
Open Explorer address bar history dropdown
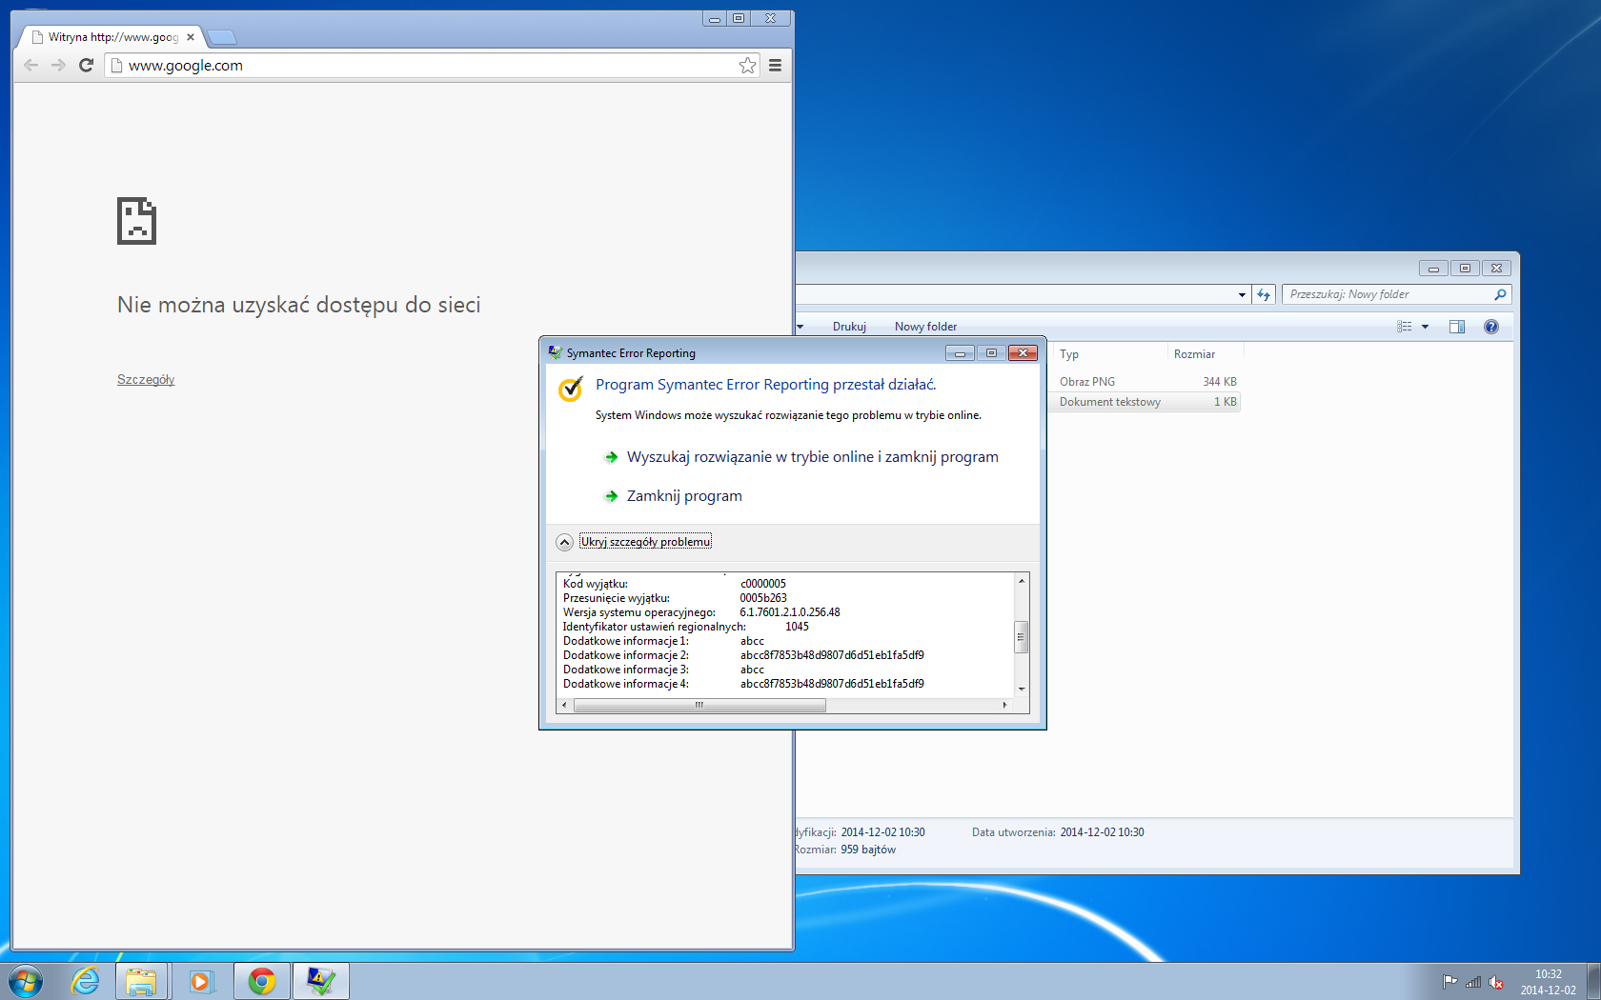coord(1242,295)
